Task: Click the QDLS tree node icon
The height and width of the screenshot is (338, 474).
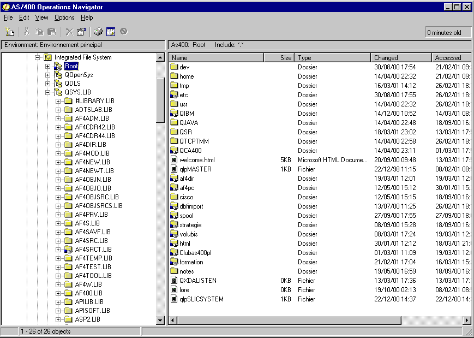Action: coord(58,83)
